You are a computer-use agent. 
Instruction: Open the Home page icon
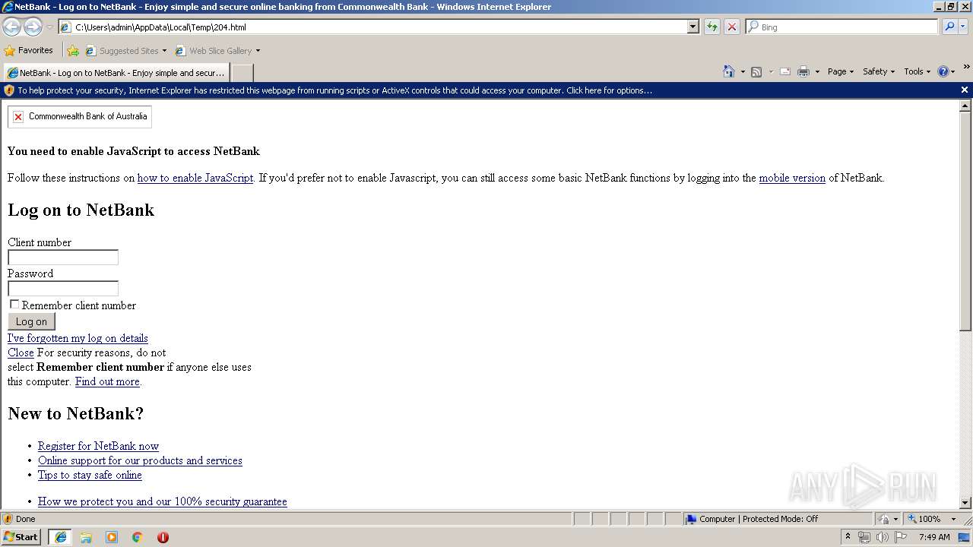tap(729, 71)
